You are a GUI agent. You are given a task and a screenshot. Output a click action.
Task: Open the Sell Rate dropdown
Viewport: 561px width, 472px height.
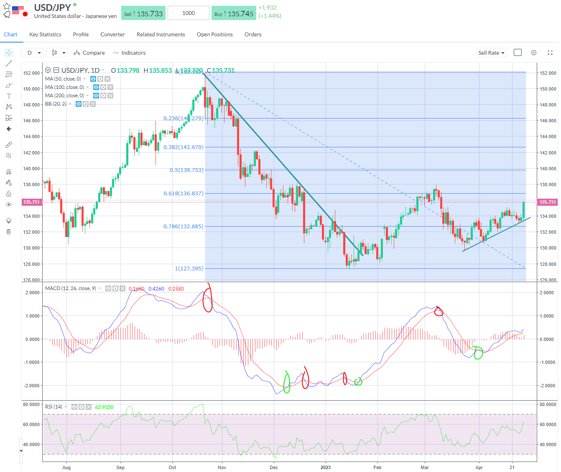click(x=491, y=53)
